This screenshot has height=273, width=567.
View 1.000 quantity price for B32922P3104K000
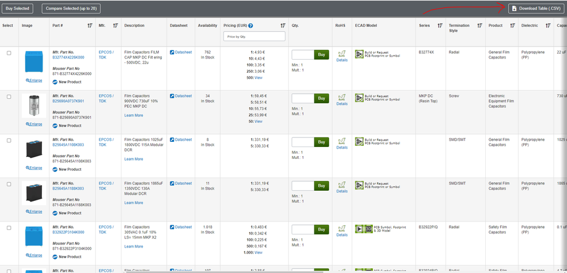coord(259,253)
